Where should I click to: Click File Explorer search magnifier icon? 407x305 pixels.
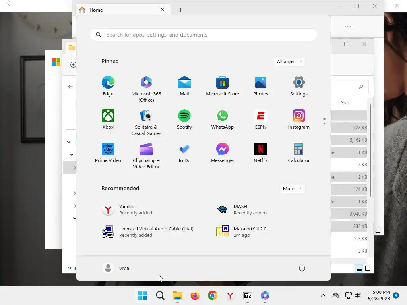click(x=360, y=87)
